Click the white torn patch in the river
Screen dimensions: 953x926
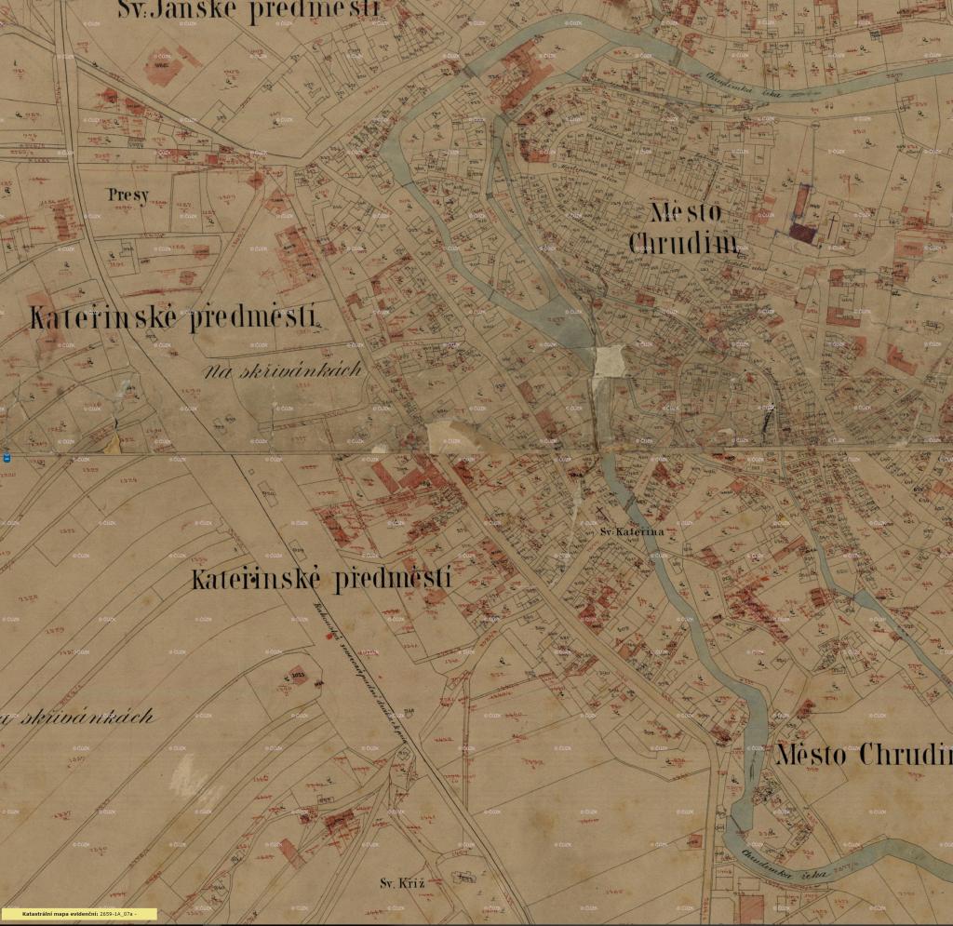(610, 361)
